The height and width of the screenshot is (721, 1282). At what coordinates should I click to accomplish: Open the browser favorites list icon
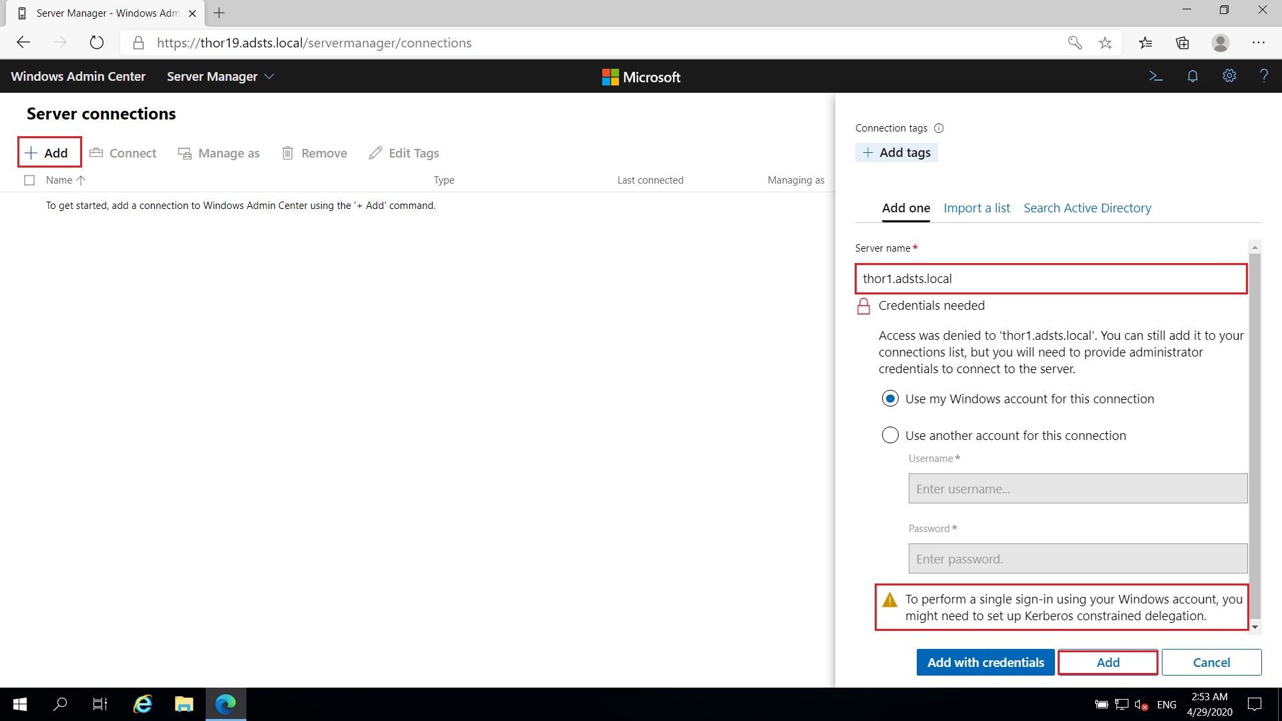[x=1146, y=43]
